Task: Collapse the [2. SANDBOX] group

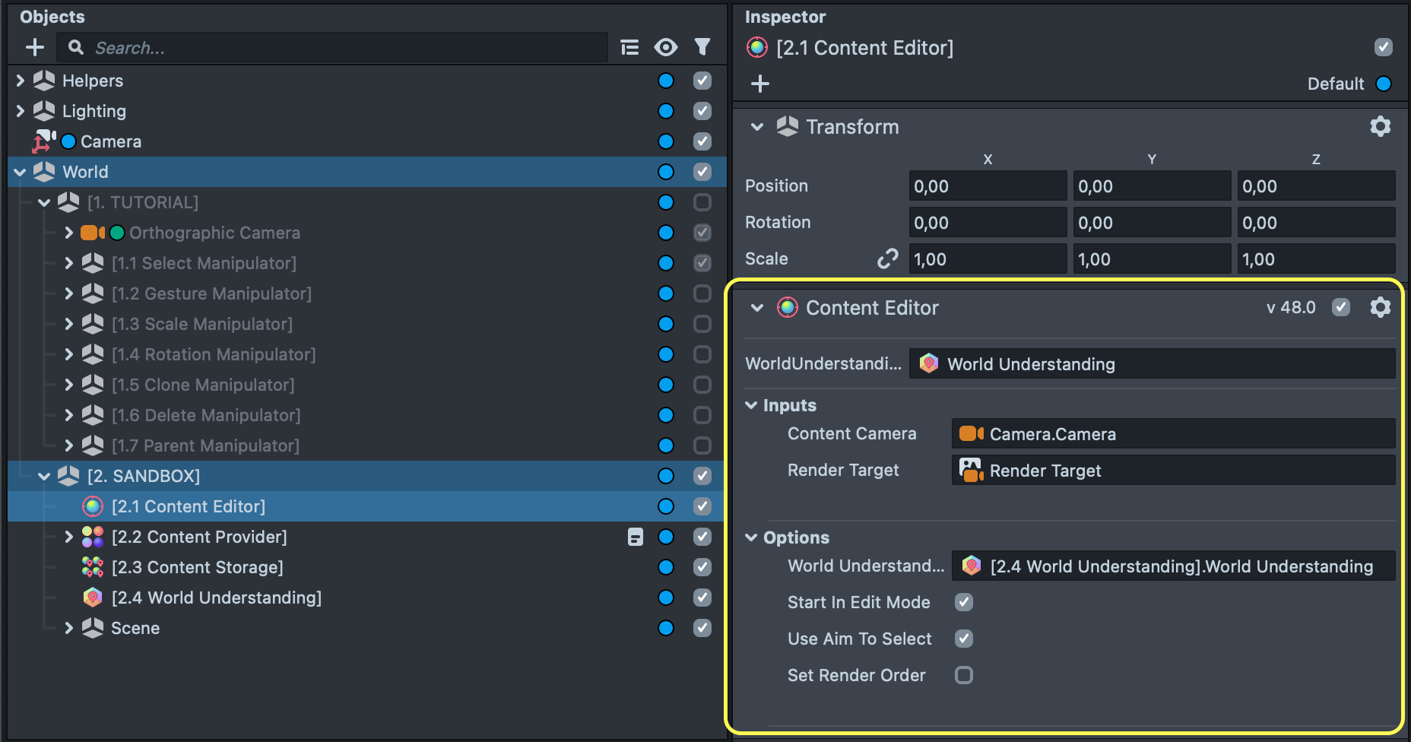Action: (44, 477)
